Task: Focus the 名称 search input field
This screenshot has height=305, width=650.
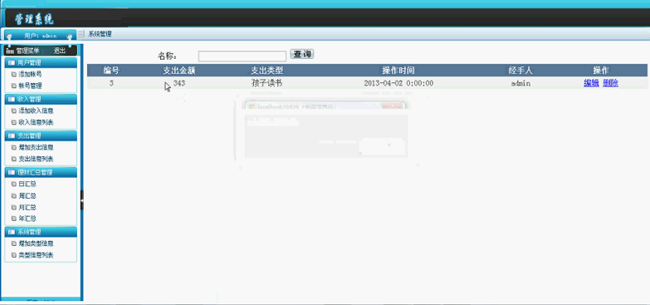Action: click(242, 56)
